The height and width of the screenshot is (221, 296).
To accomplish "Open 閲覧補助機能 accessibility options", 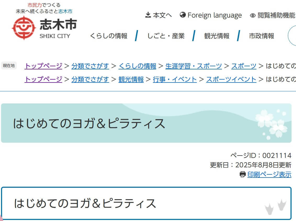I will [276, 15].
